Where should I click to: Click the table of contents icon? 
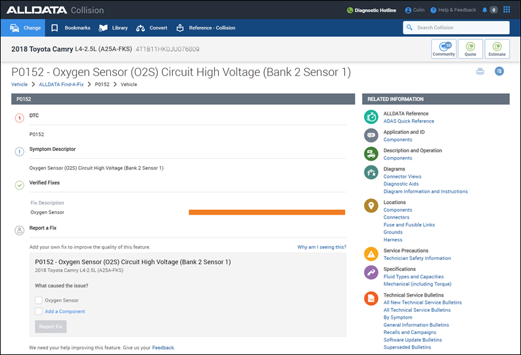point(499,71)
